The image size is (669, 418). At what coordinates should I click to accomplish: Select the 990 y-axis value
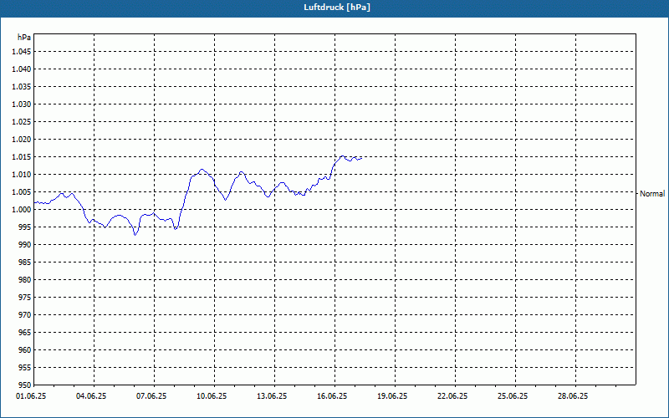tap(25, 245)
